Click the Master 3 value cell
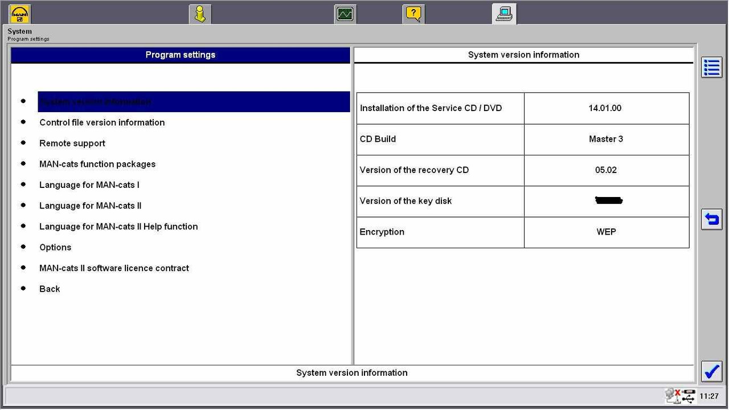Screen dimensions: 729x410 pyautogui.click(x=607, y=140)
